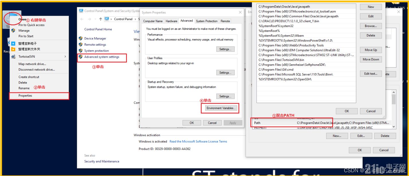
Task: Switch to the Hardware tab
Action: coord(171,21)
